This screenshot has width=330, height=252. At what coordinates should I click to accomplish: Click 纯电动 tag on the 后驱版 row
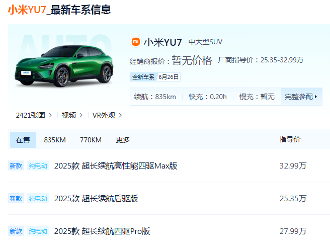tap(38, 199)
